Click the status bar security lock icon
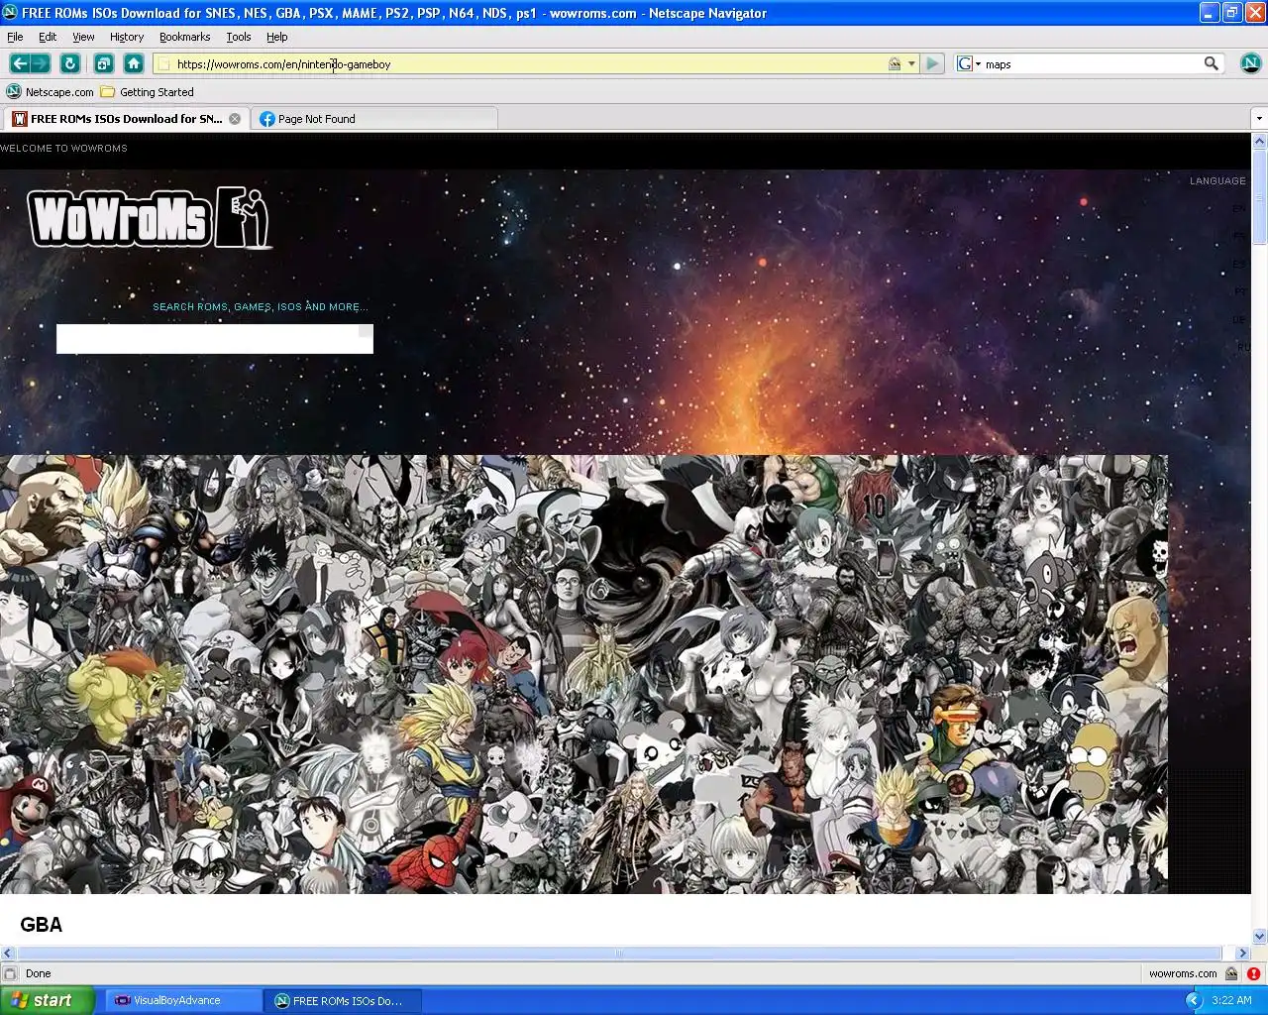Screen dimensions: 1268x1015 [1231, 973]
